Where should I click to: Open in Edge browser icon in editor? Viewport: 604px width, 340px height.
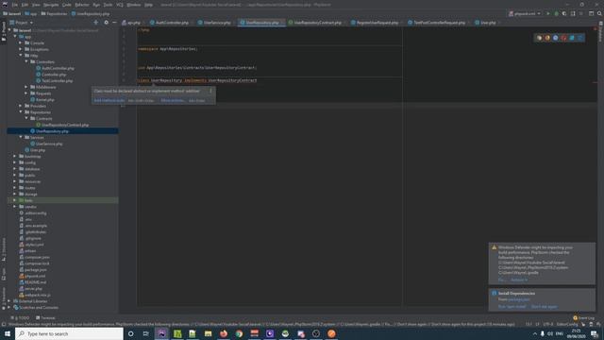click(580, 38)
